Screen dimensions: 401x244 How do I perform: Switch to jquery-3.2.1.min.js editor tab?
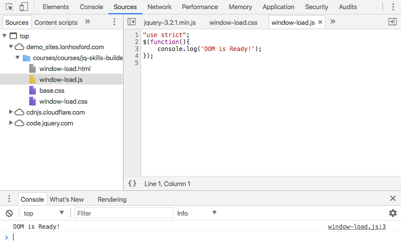coord(170,23)
